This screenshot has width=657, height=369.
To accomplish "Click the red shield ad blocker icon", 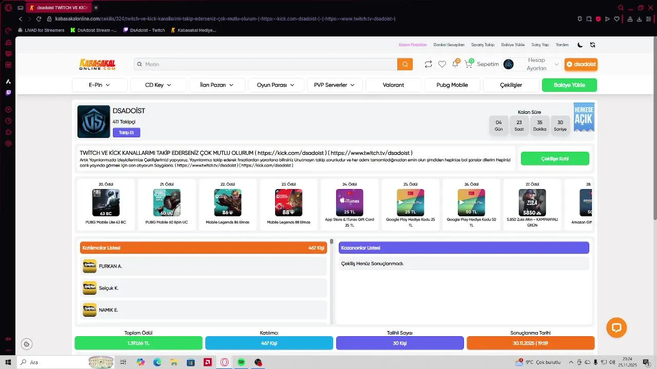I will pos(598,19).
